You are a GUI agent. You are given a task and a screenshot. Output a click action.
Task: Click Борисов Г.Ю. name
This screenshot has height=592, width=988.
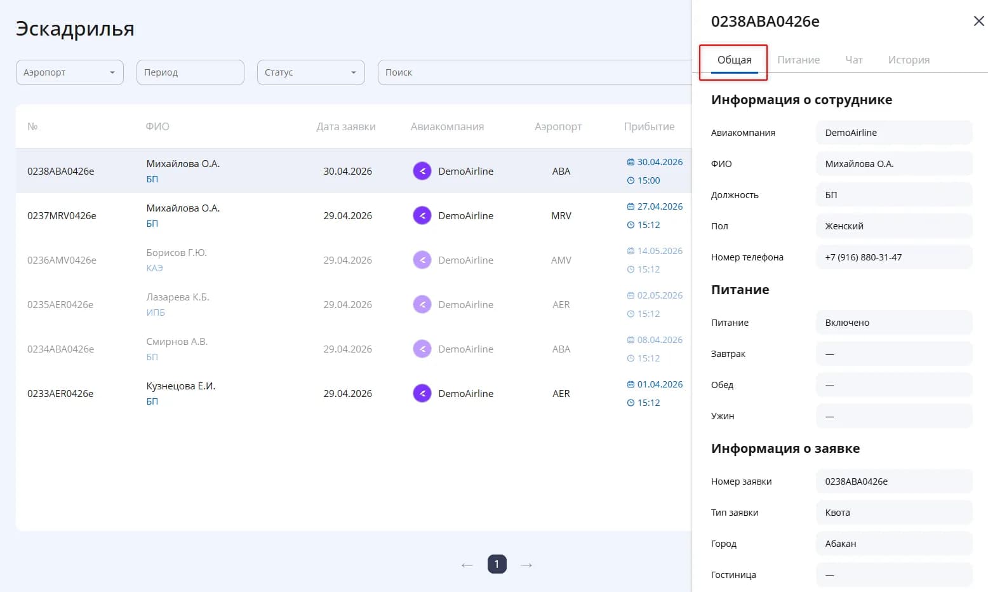pos(177,252)
